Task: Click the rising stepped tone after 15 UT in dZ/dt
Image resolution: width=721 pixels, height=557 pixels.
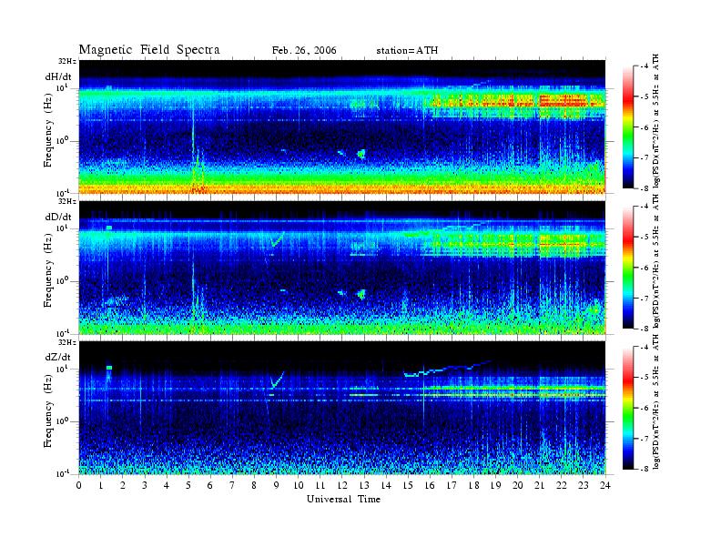Action: [x=448, y=368]
